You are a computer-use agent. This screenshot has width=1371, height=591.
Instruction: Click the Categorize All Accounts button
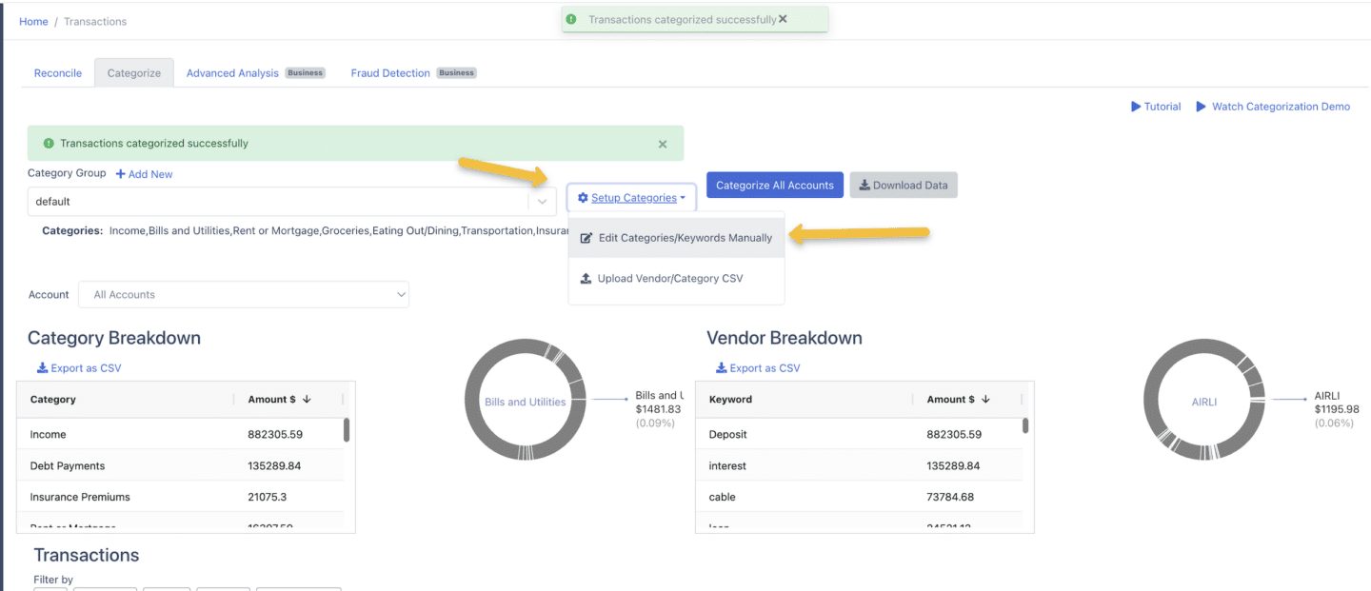point(774,185)
